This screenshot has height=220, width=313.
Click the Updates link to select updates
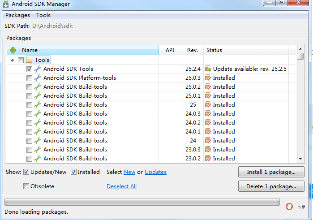[x=155, y=172]
